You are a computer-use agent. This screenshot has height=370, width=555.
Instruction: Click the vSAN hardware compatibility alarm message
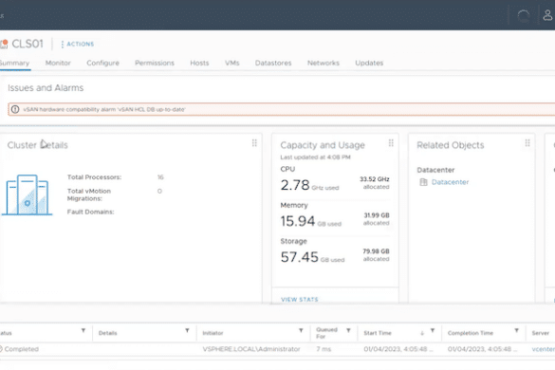(104, 109)
